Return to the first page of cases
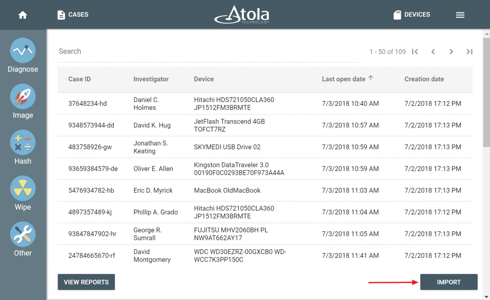490x300 pixels. tap(415, 52)
